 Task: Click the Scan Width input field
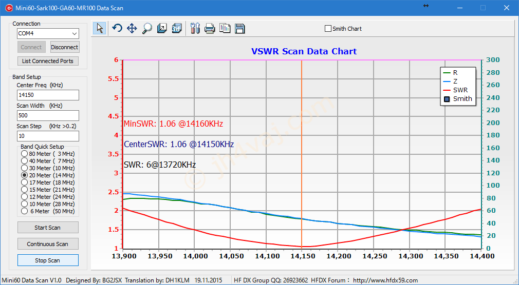click(48, 115)
